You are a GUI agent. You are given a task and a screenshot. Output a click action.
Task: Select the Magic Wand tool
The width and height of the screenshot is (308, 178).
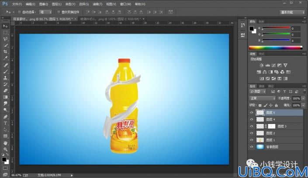point(5,45)
